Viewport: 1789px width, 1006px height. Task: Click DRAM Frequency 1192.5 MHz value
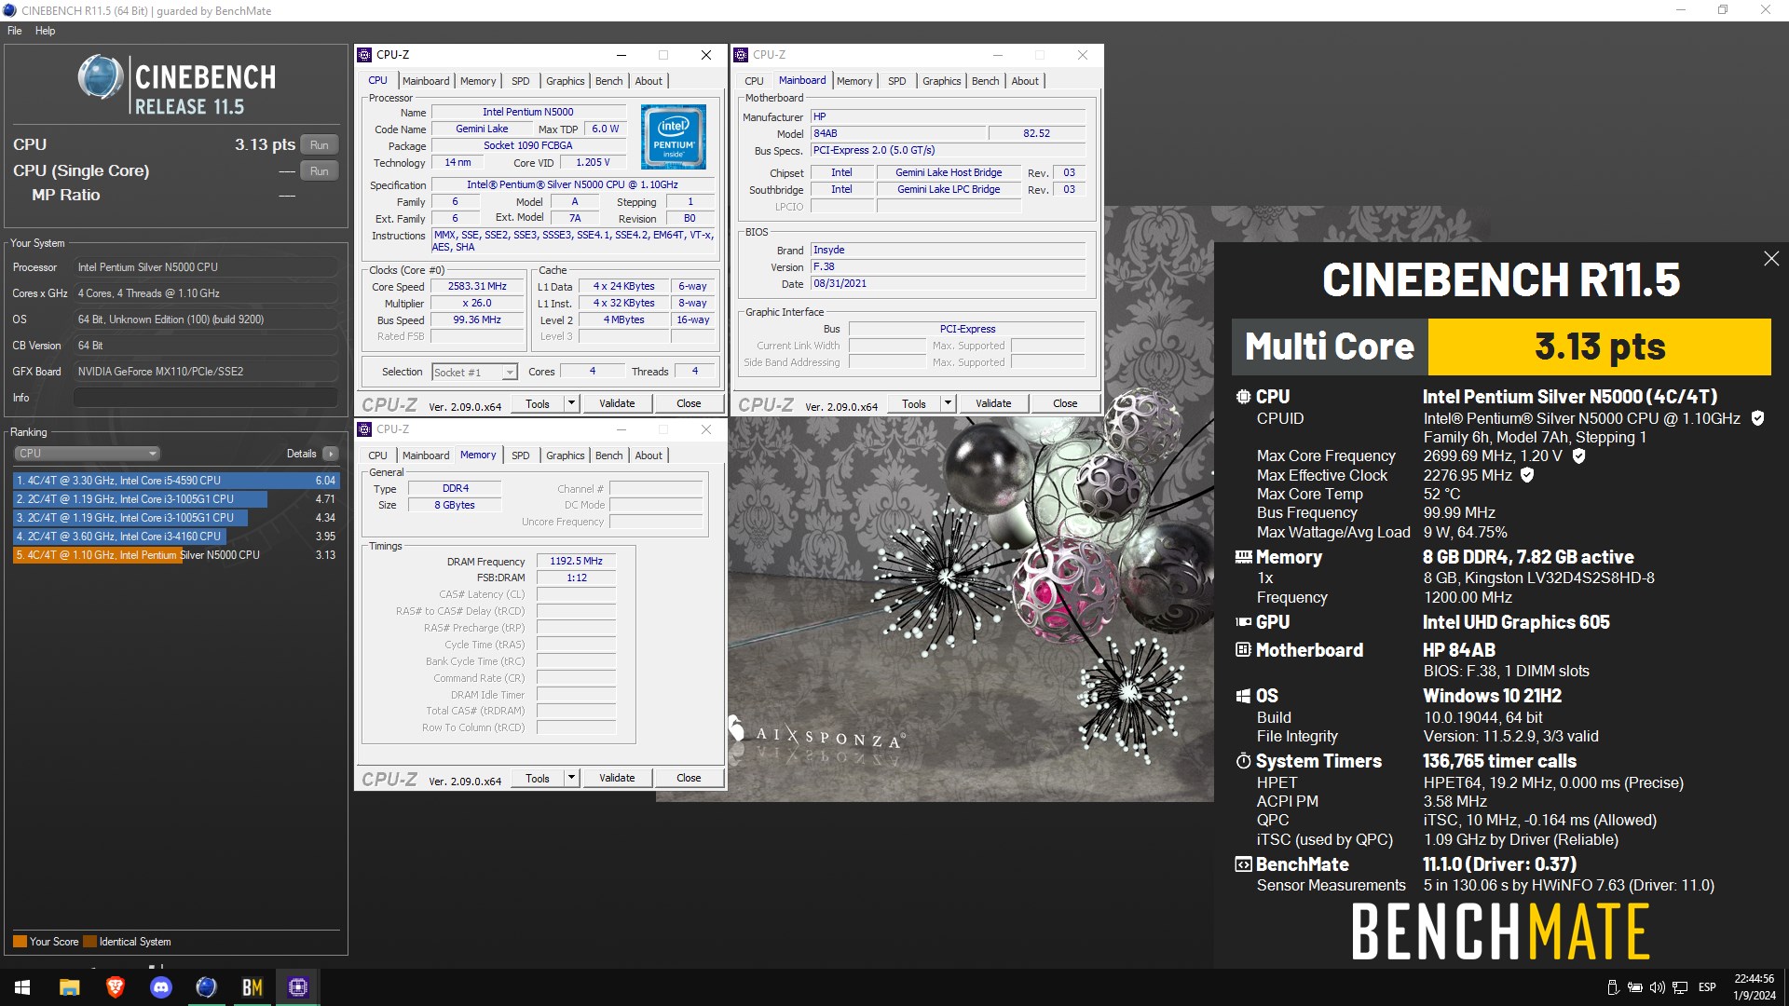[576, 561]
